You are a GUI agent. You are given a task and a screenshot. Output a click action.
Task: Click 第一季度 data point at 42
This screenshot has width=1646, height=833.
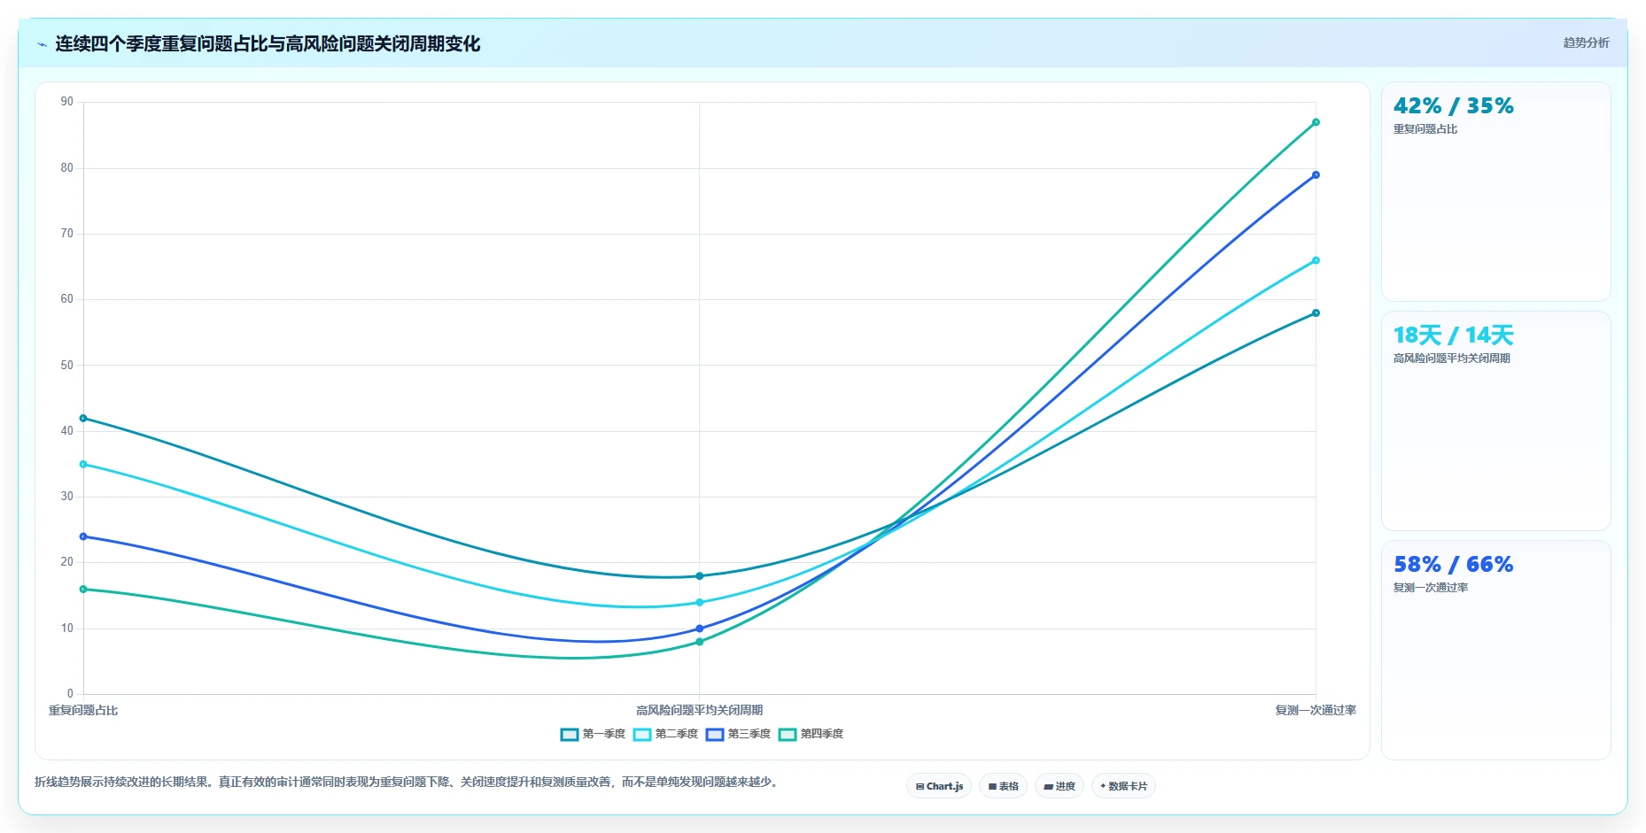click(x=83, y=418)
